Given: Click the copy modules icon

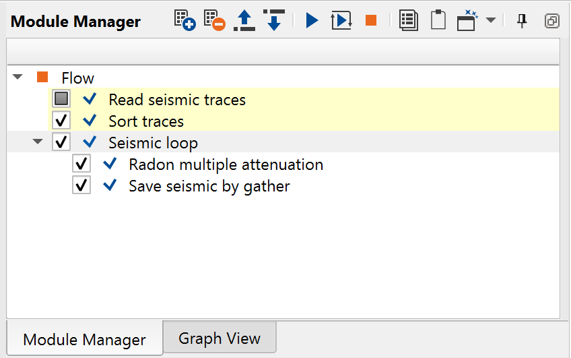Looking at the screenshot, I should pyautogui.click(x=408, y=20).
